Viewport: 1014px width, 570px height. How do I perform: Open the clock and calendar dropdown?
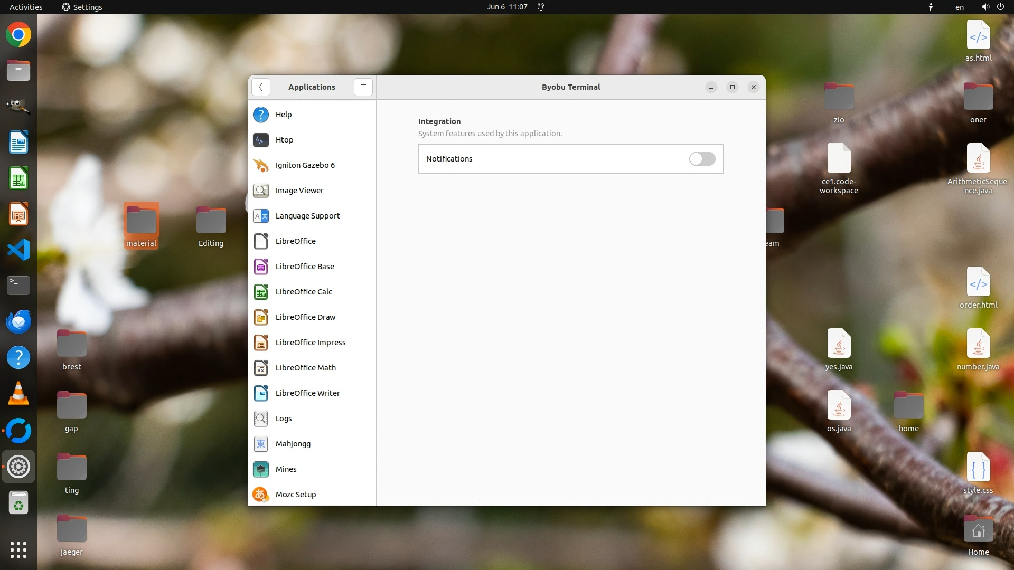[x=507, y=7]
